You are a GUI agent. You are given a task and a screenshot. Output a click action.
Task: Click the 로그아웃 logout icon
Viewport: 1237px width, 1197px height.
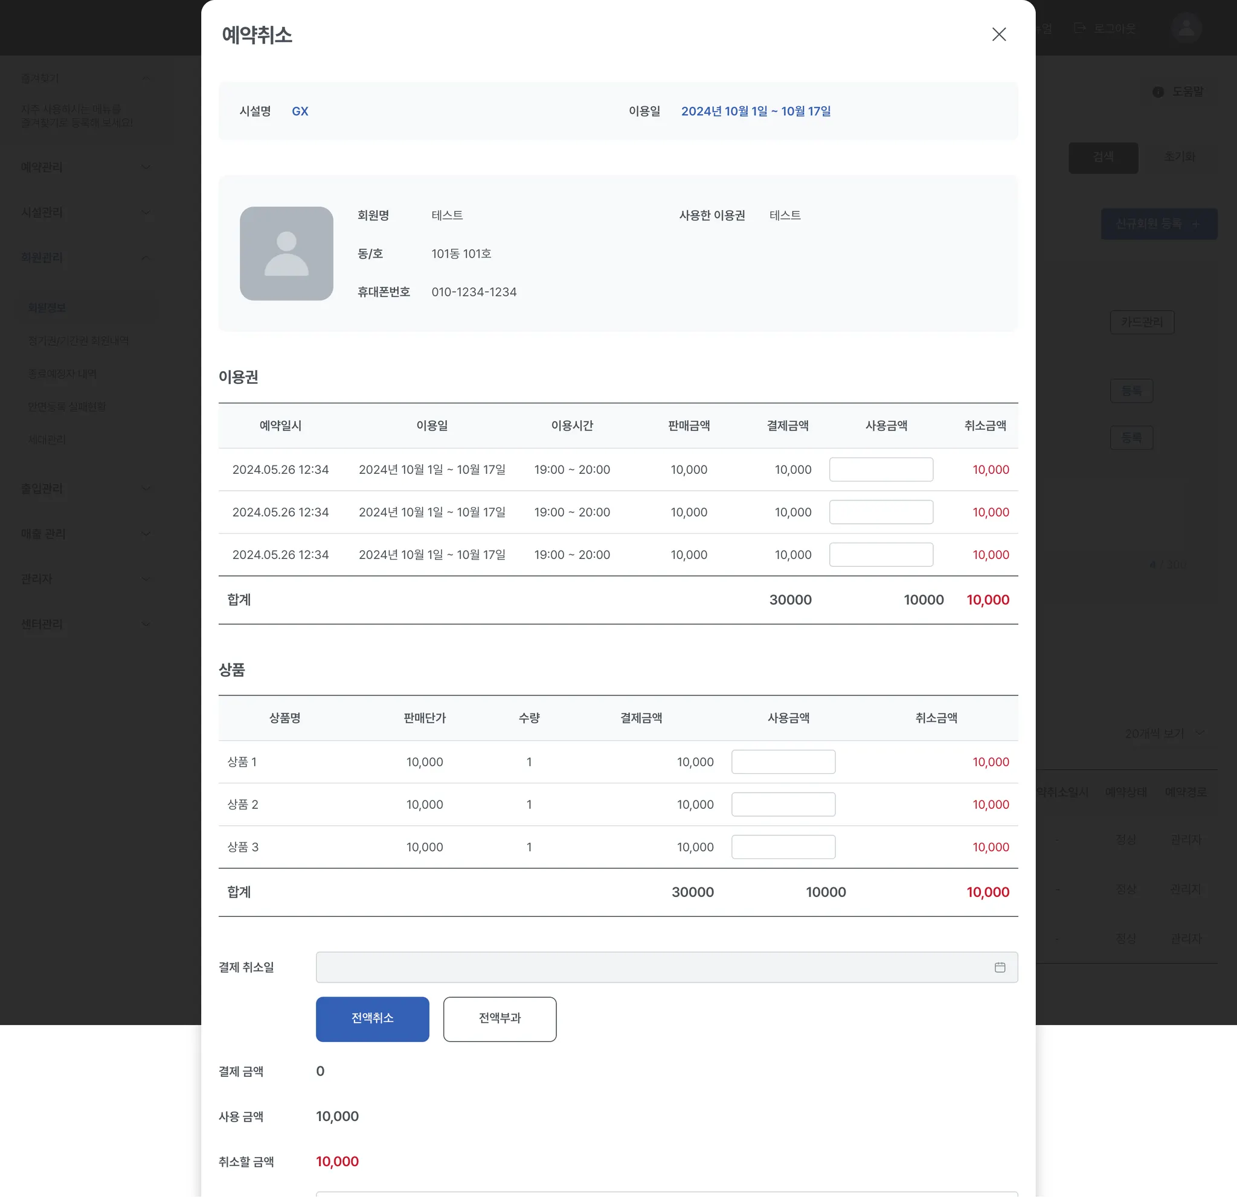[1080, 28]
